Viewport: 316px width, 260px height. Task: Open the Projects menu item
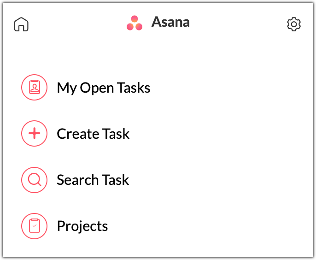(x=82, y=226)
